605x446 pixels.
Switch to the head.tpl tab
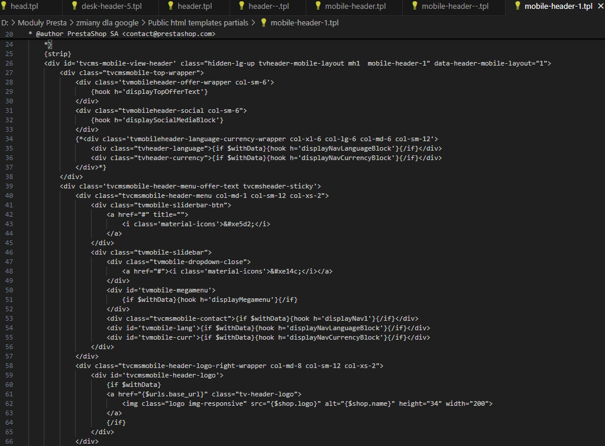20,6
